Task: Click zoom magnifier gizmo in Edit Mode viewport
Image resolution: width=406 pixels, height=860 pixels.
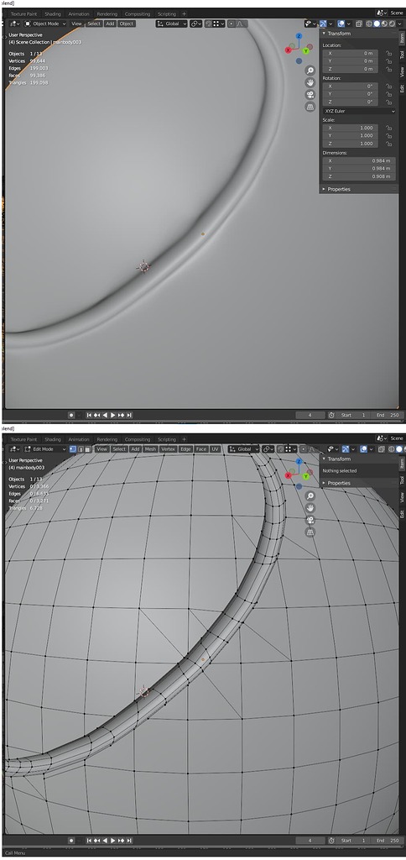Action: coord(310,496)
